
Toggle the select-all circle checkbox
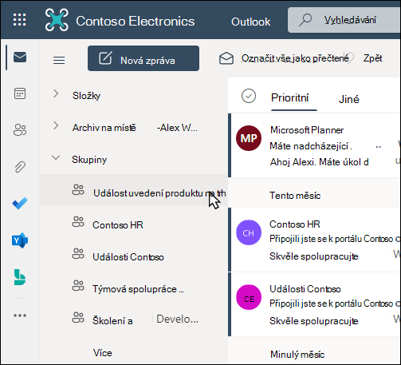[249, 96]
